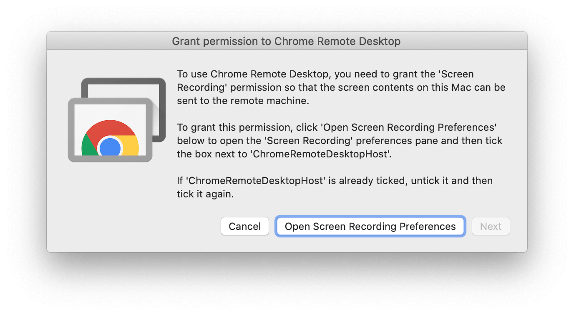This screenshot has height=314, width=574.
Task: Click the 'sent to the remote machine.' line
Action: coord(243,101)
